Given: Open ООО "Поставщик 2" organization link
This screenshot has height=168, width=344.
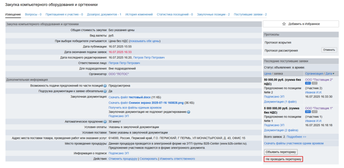Looking at the screenshot, I should point(319,80).
